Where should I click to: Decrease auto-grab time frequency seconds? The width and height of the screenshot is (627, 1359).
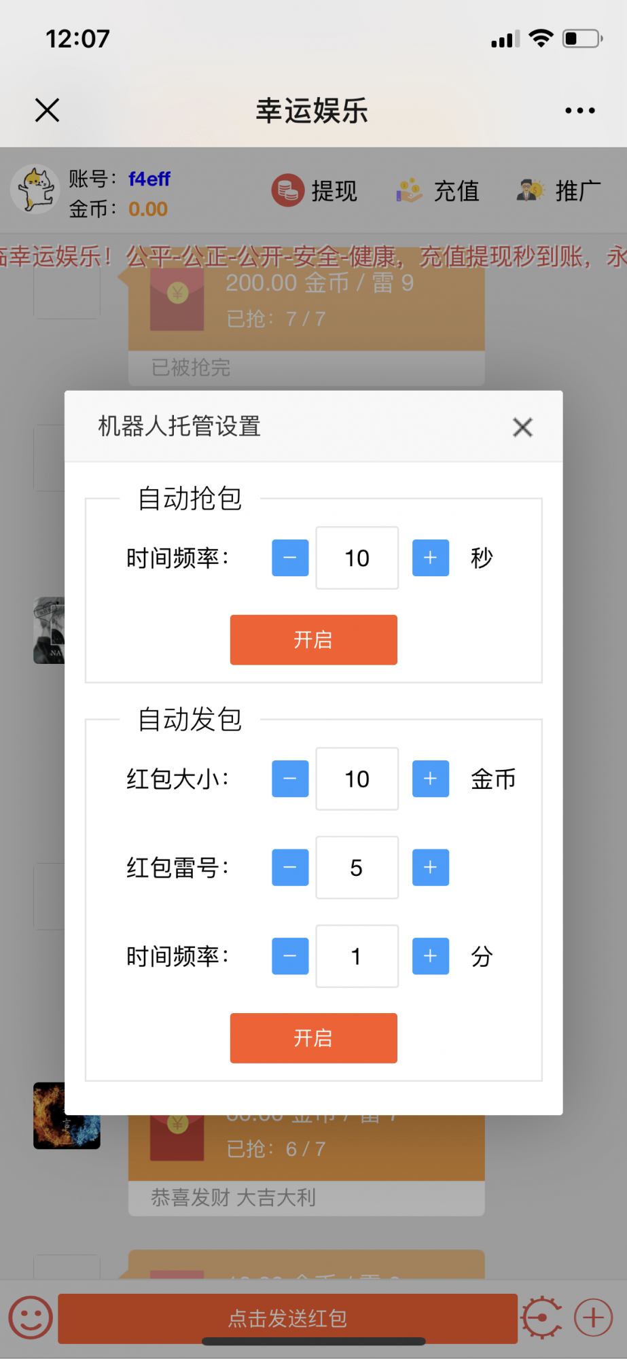click(x=290, y=558)
